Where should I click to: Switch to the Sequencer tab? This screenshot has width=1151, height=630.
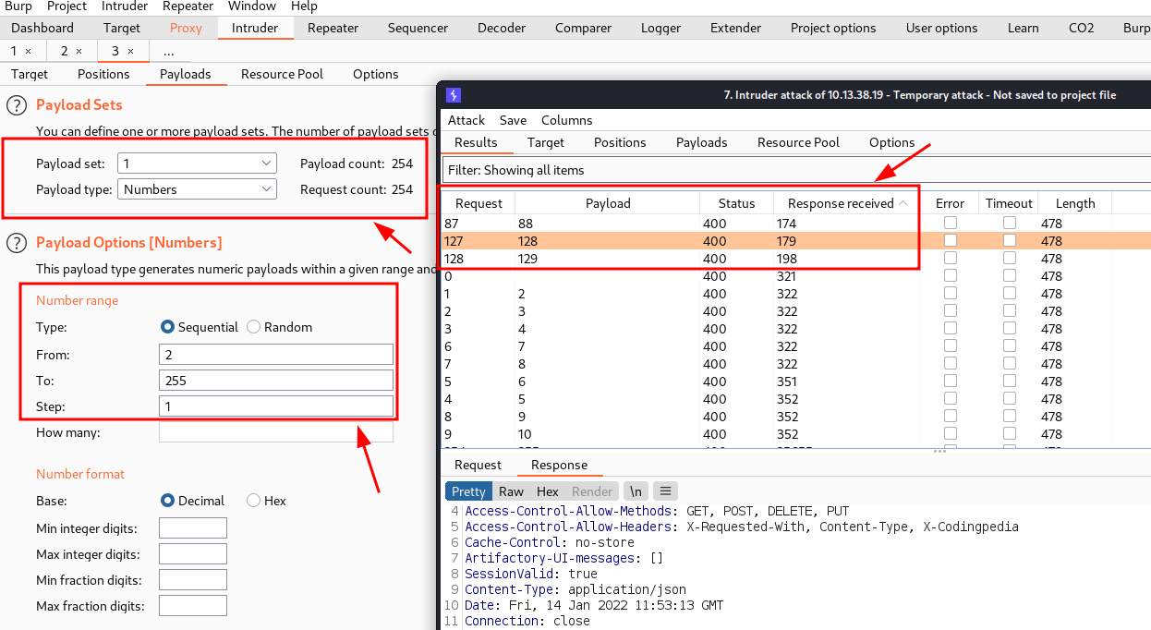418,28
